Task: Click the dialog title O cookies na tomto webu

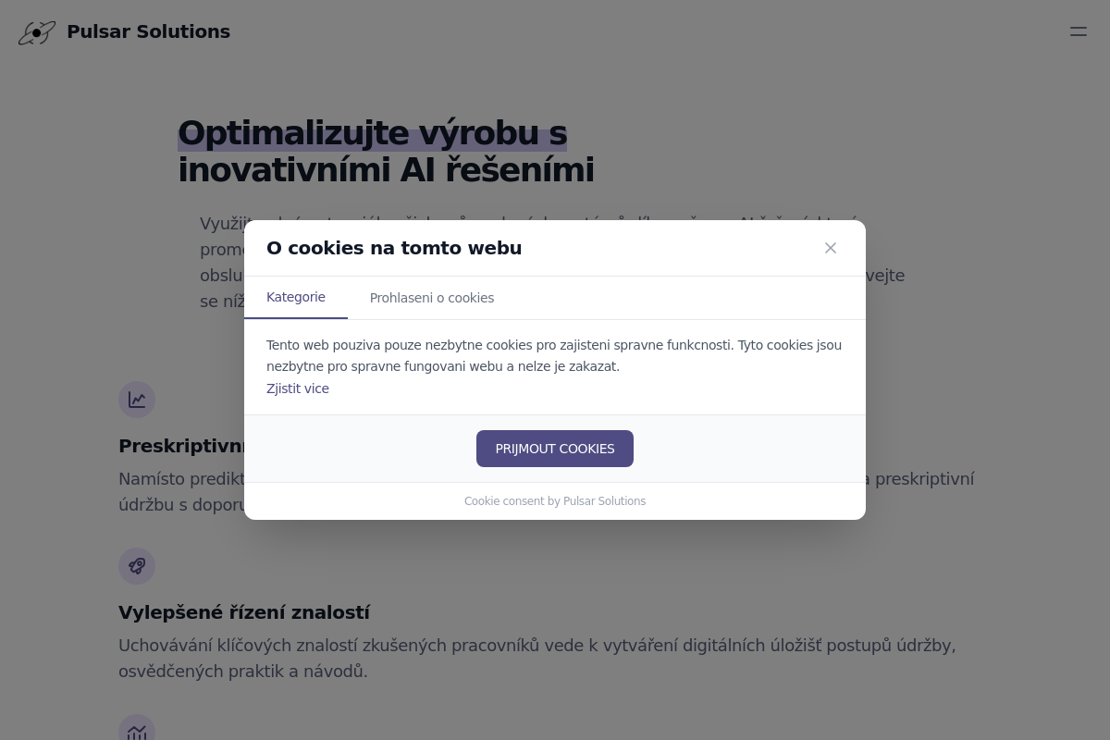Action: (x=394, y=248)
